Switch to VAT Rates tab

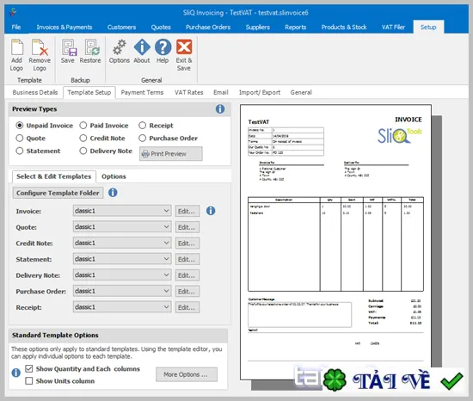[189, 92]
